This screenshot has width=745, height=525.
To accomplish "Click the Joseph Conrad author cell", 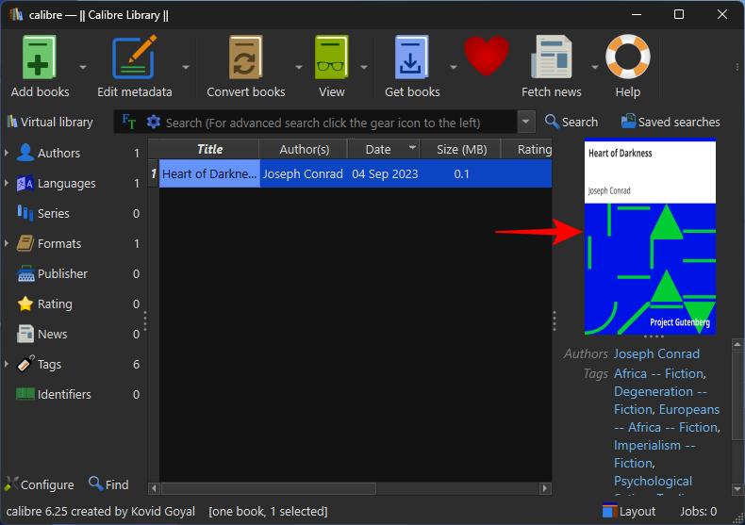I will 303,173.
